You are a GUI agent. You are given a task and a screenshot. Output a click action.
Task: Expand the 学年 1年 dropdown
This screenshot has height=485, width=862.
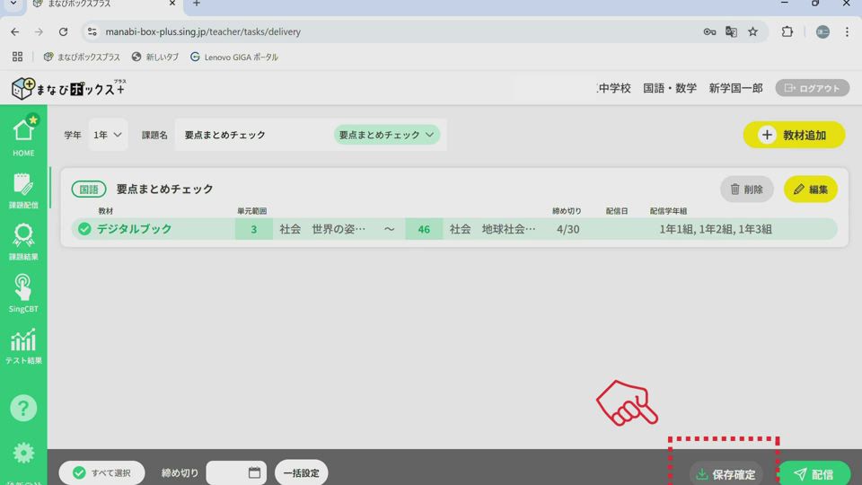[109, 135]
